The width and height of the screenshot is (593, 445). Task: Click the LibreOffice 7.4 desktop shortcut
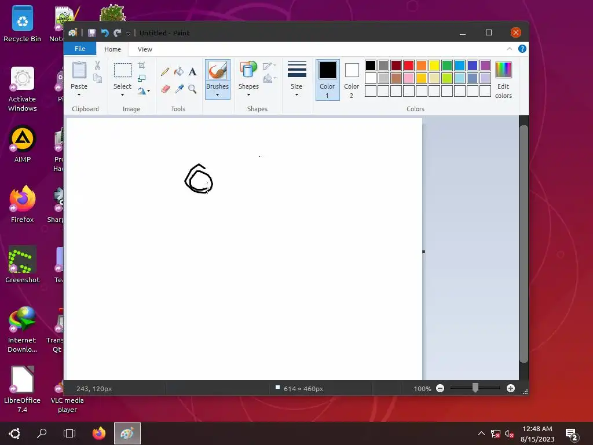[x=23, y=389]
